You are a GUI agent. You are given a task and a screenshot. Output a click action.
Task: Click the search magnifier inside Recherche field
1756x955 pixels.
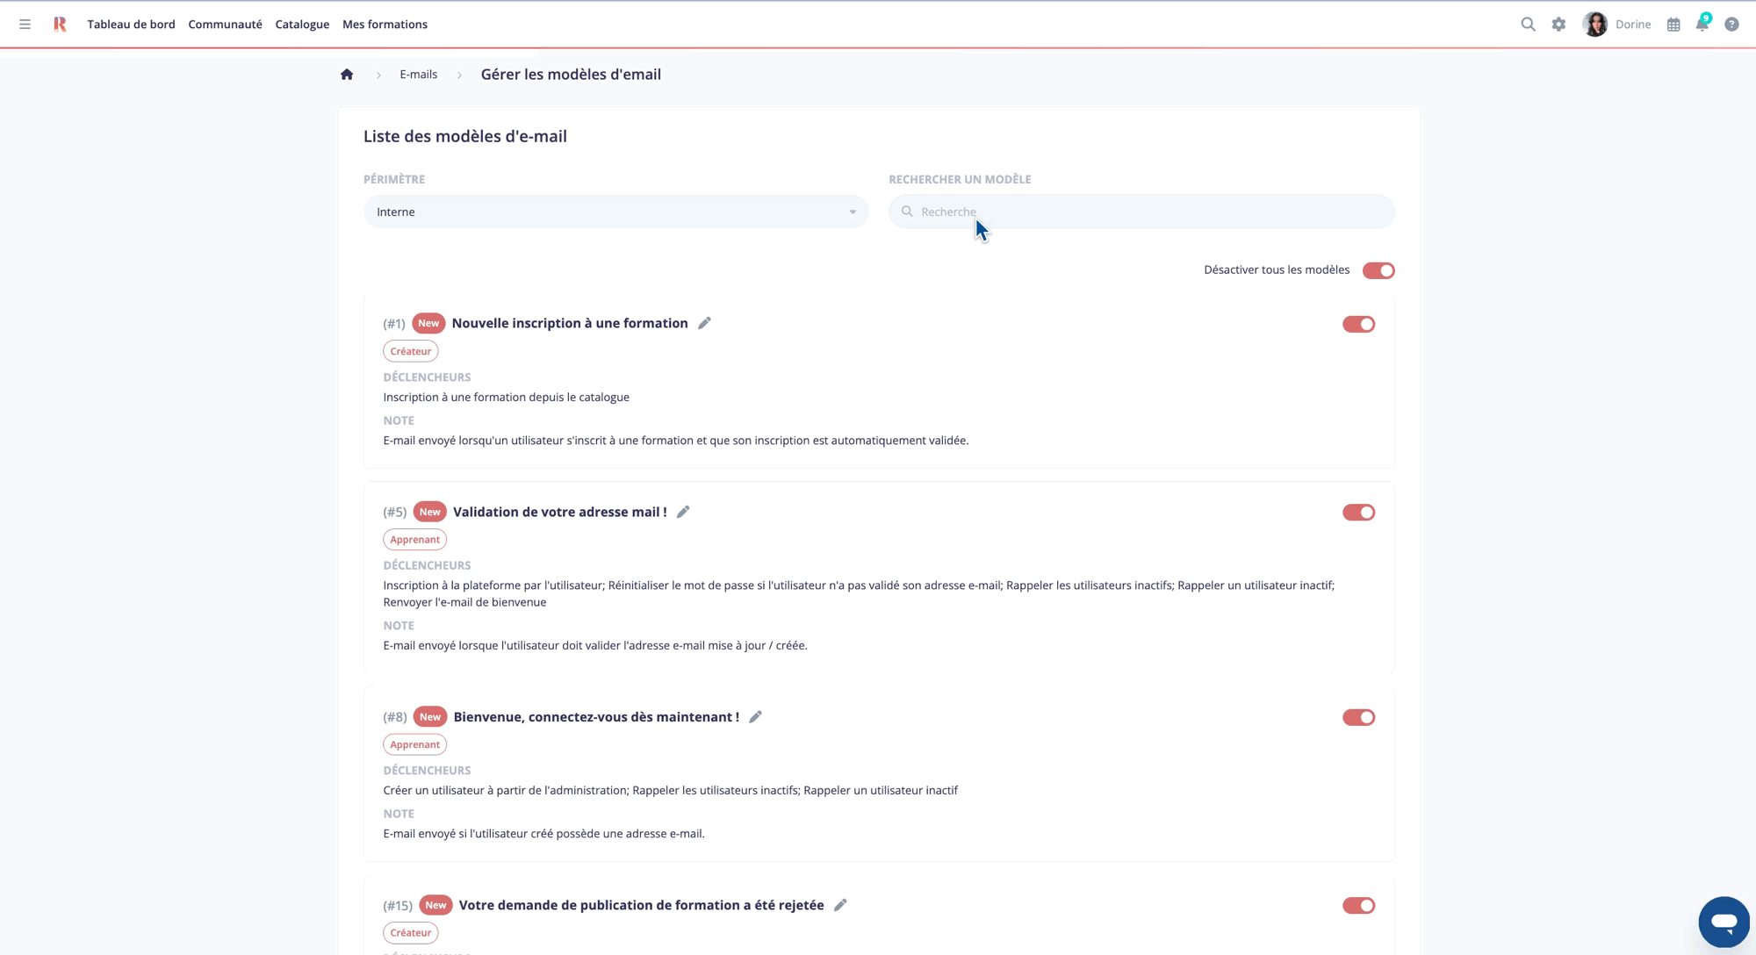tap(907, 212)
